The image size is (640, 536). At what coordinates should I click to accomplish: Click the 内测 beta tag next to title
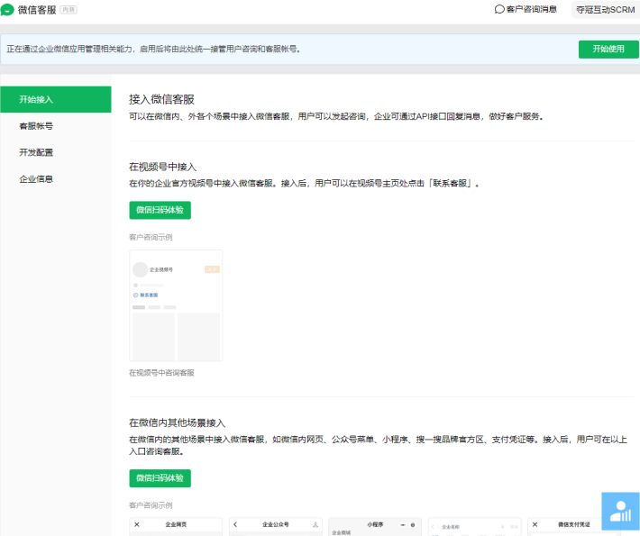click(x=69, y=9)
